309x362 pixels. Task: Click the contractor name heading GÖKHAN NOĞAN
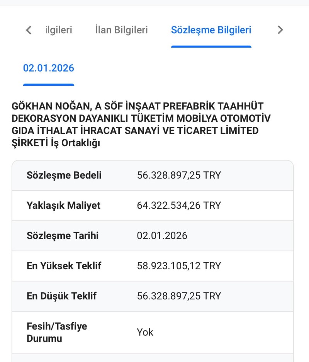[141, 125]
